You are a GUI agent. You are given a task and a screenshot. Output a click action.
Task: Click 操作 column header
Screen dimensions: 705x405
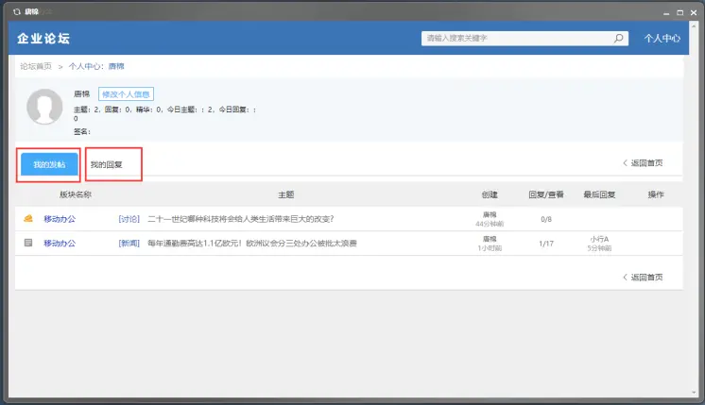[656, 194]
